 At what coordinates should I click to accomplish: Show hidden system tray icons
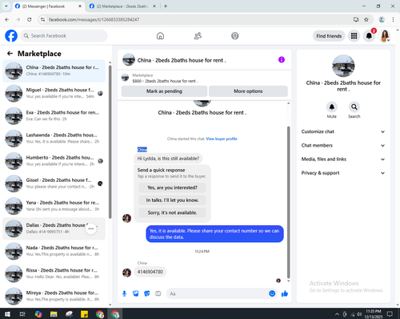point(337,314)
